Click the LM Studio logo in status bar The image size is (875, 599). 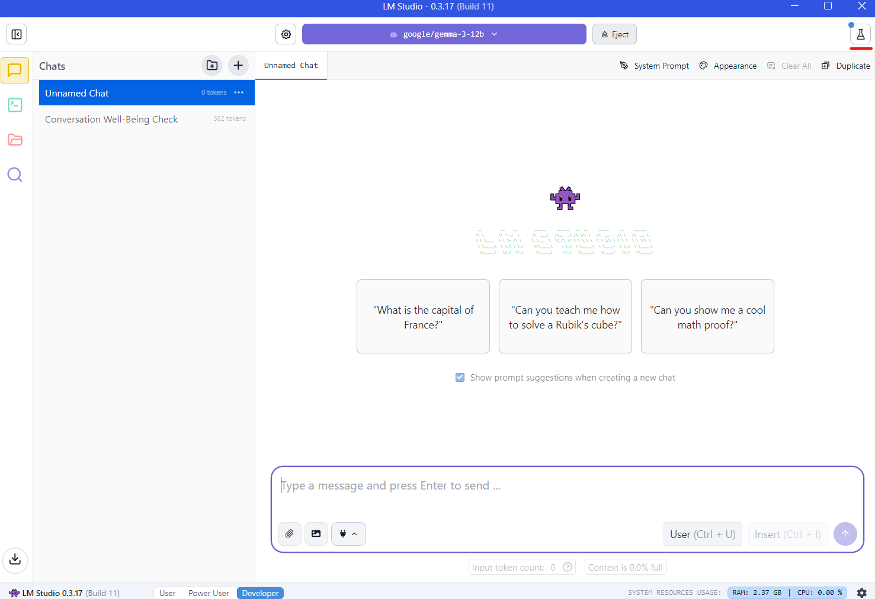14,592
